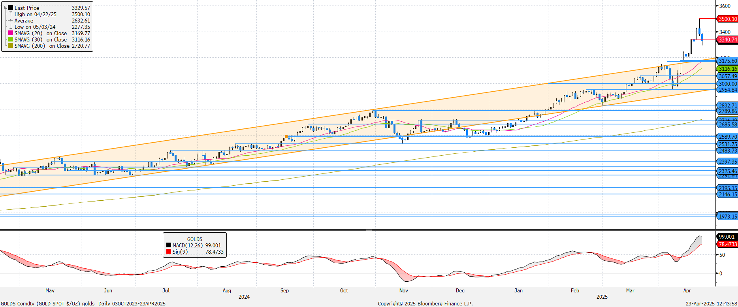Click the red 78.4733 signal axis label

tap(727, 244)
